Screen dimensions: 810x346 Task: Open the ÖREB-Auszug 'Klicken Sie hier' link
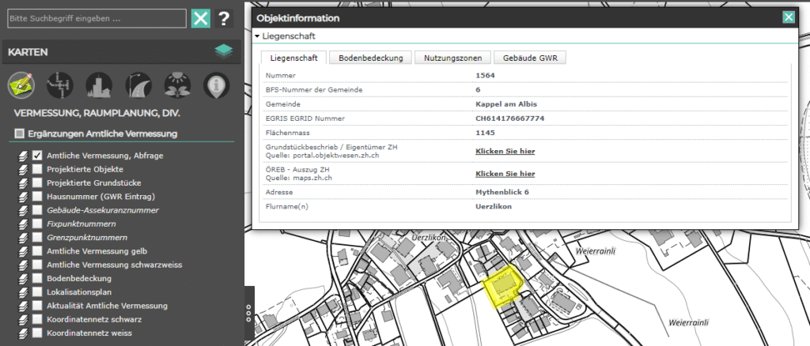coord(505,174)
